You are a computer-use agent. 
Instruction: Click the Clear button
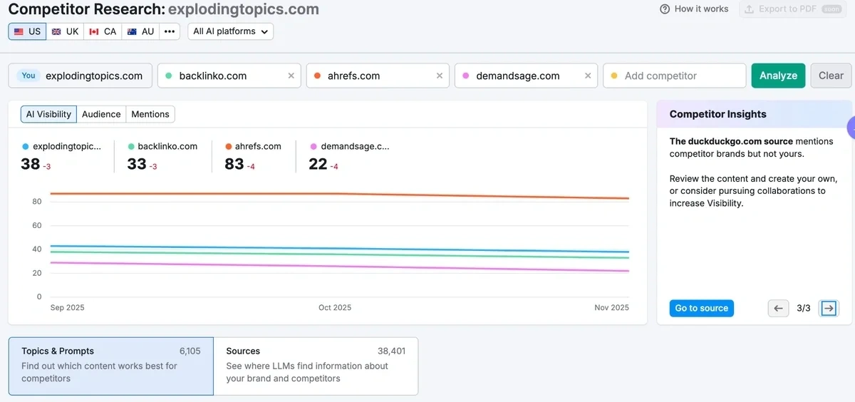[x=831, y=76]
